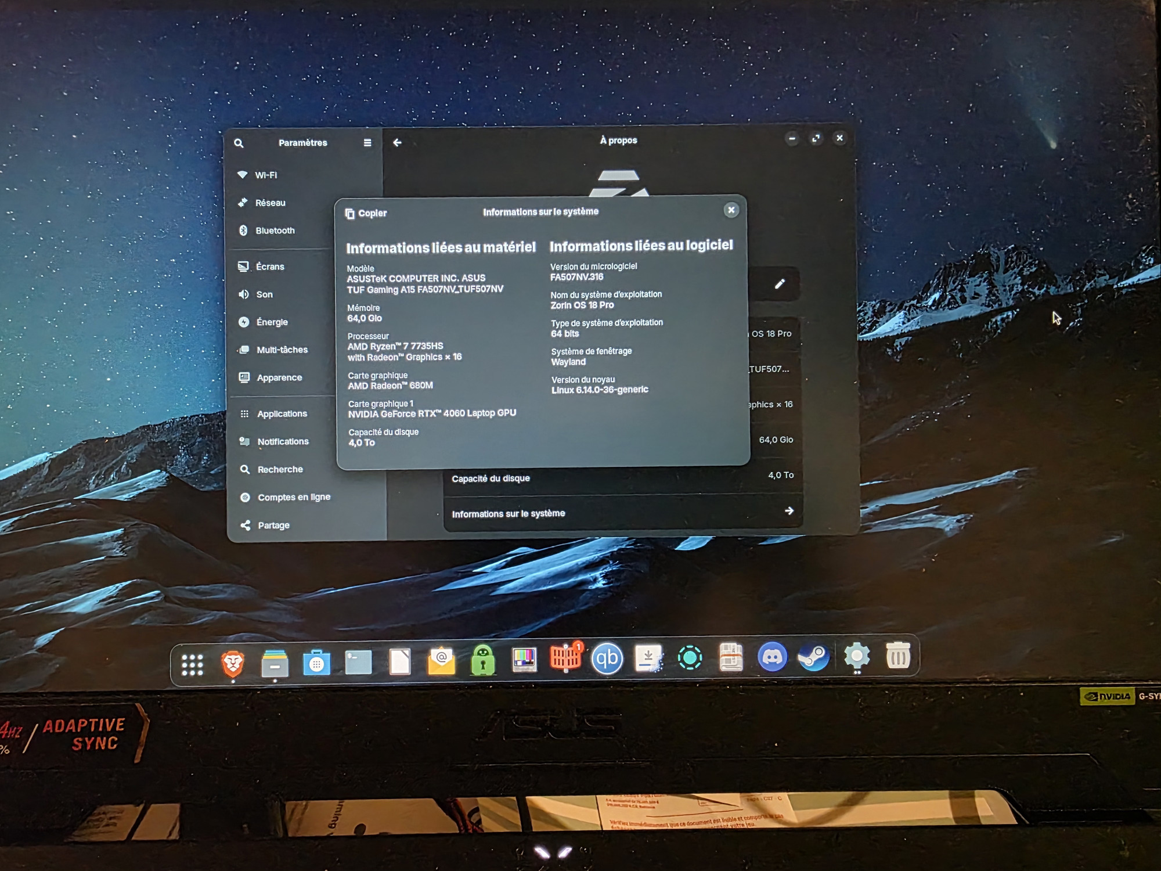
Task: Click the Copier button in dialog
Action: coord(366,213)
